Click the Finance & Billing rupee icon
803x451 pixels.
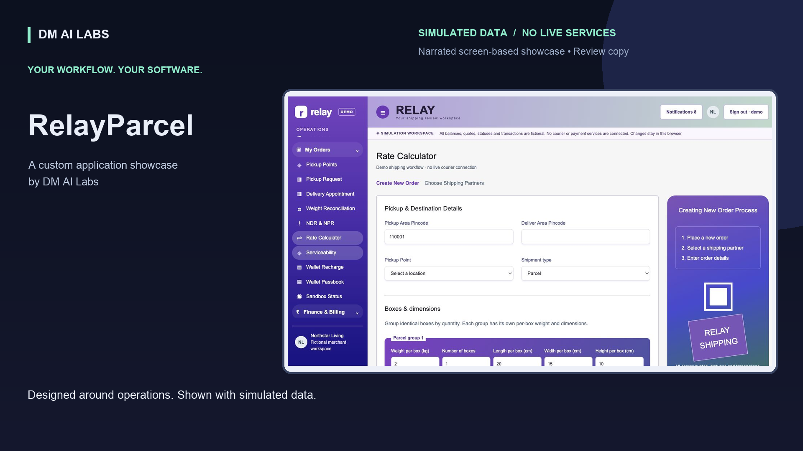coord(298,312)
